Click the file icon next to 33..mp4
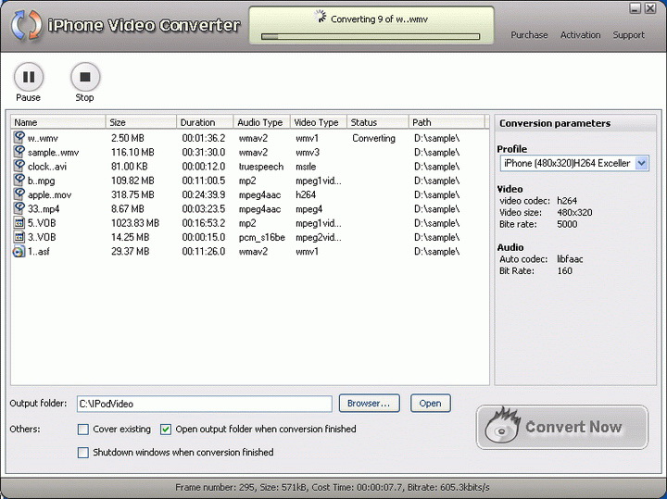 (x=19, y=208)
